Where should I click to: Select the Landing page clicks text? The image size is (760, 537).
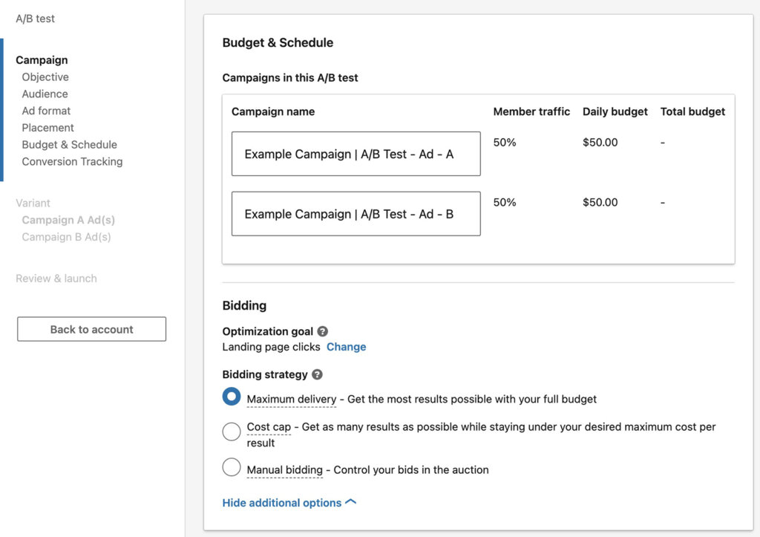pos(269,347)
